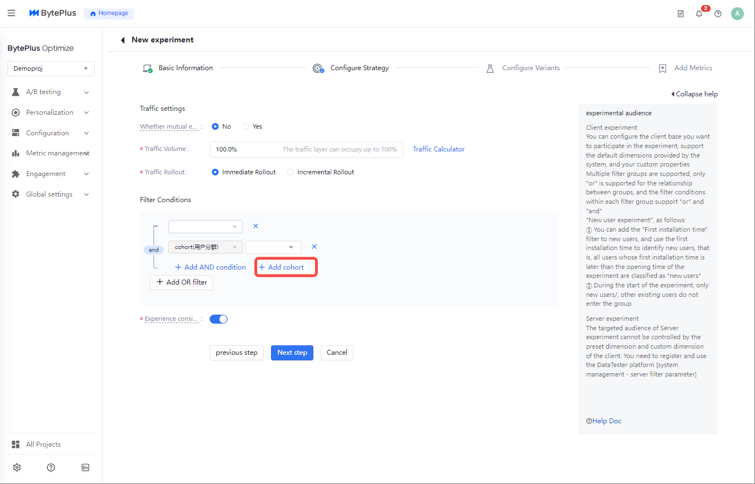This screenshot has height=484, width=755.
Task: Click the back arrow beside New experiment
Action: tap(123, 40)
